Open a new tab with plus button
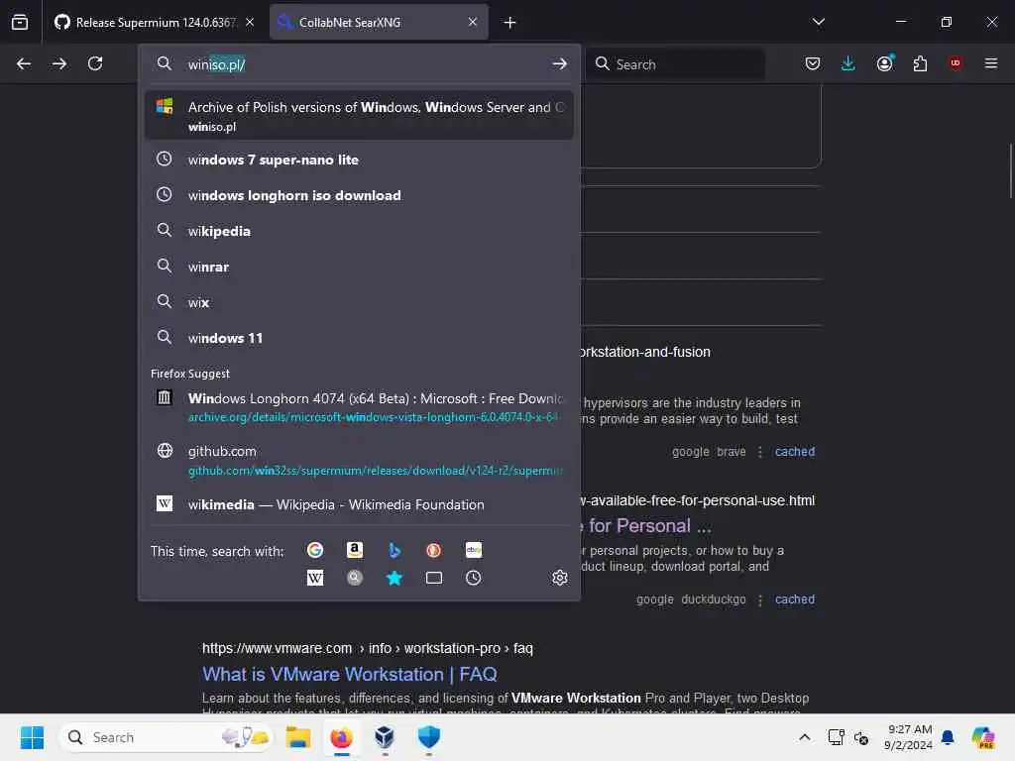 510,23
